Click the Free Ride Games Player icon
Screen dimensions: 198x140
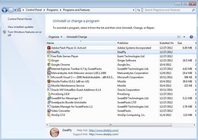point(49,56)
